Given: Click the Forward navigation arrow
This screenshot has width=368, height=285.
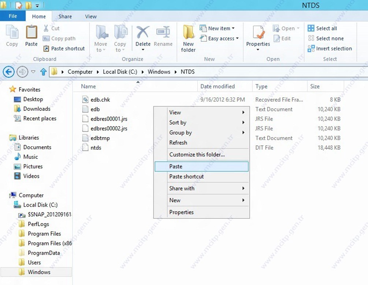Looking at the screenshot, I should (22, 72).
